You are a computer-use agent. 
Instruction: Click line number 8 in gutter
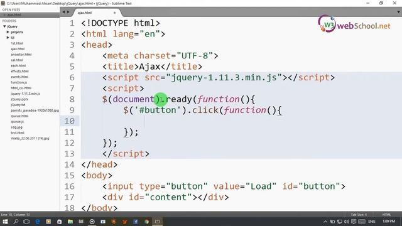tap(72, 99)
